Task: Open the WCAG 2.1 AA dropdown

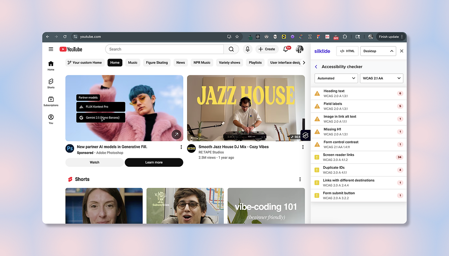Action: click(382, 78)
